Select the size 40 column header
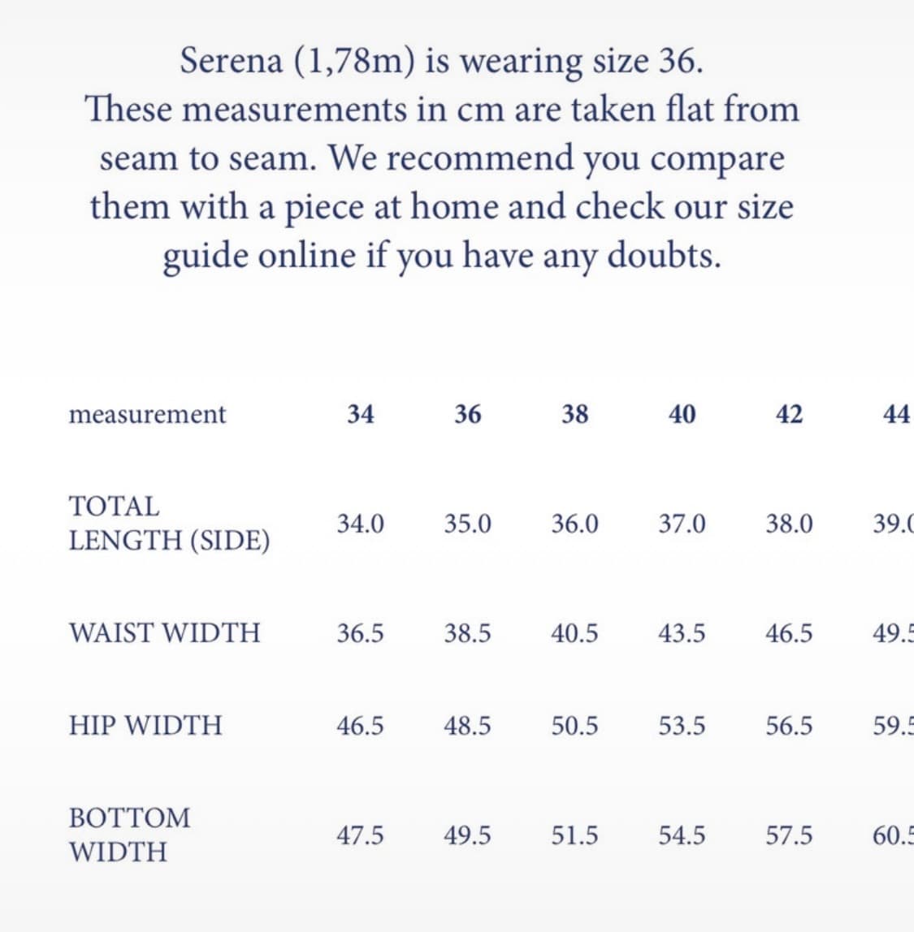914x932 pixels. pyautogui.click(x=682, y=414)
